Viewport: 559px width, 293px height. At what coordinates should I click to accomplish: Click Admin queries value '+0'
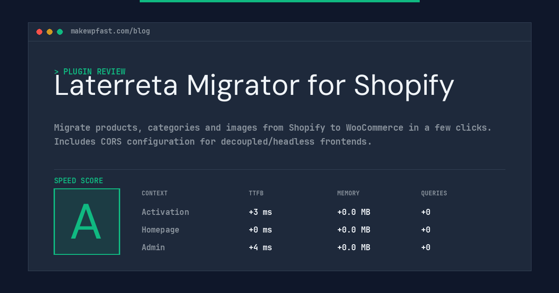(x=426, y=247)
